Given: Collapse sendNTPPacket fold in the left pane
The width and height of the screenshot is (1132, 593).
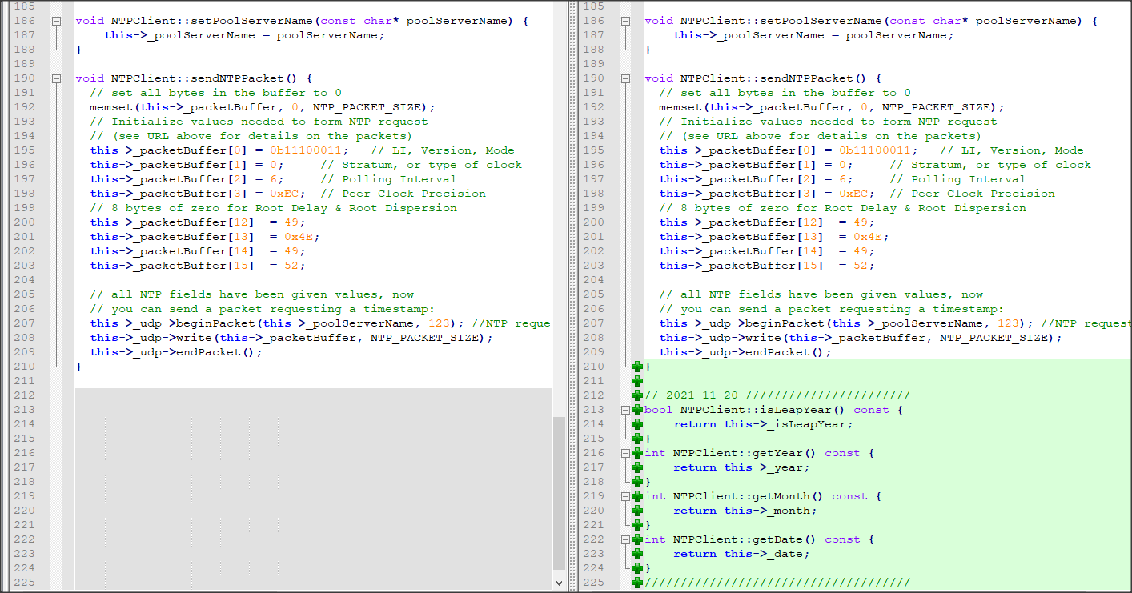Looking at the screenshot, I should click(x=56, y=78).
